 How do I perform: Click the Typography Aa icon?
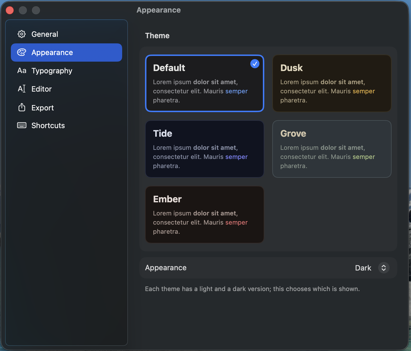(x=22, y=70)
